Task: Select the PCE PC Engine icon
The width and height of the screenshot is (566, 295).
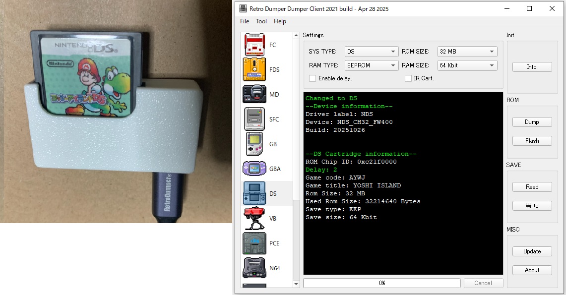Action: [254, 243]
